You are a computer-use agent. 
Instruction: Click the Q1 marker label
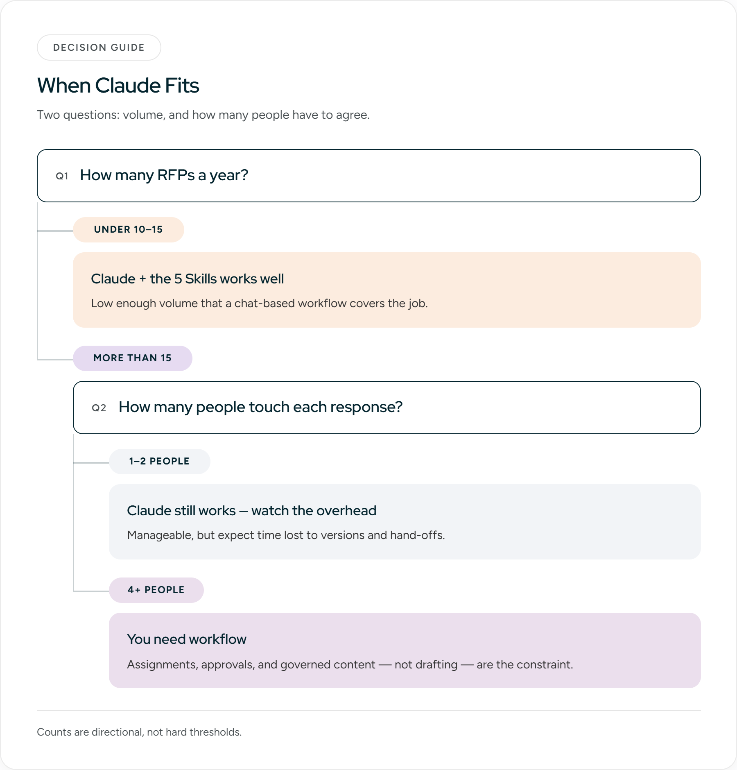[62, 176]
